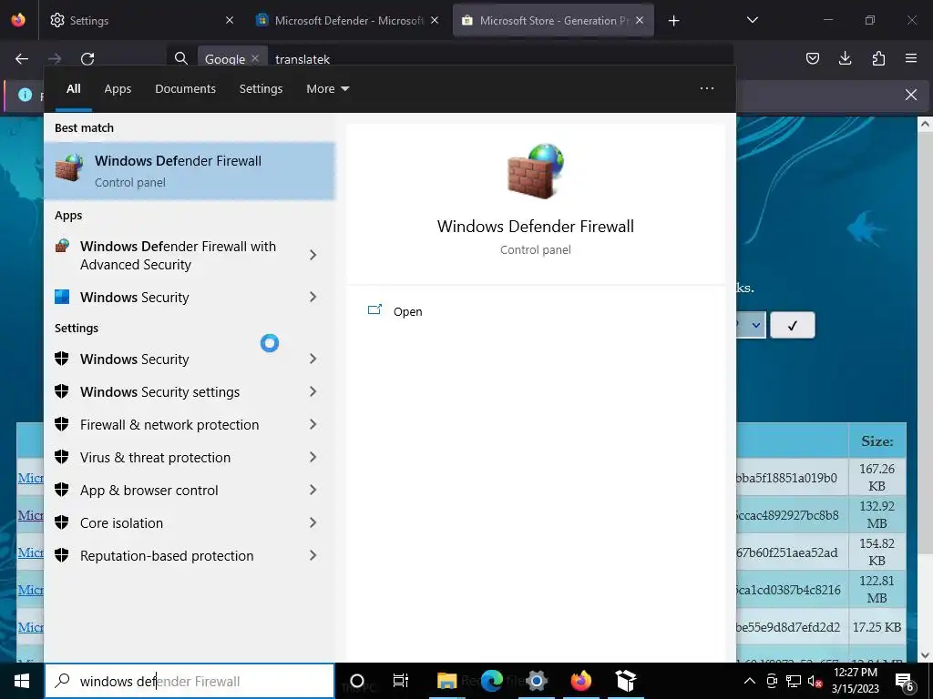Image resolution: width=933 pixels, height=699 pixels.
Task: Click shield icon beside App & browser control
Action: point(61,489)
